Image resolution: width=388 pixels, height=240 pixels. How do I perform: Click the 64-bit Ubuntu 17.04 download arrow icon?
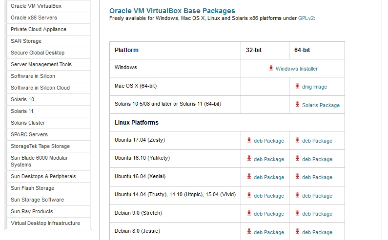point(297,140)
